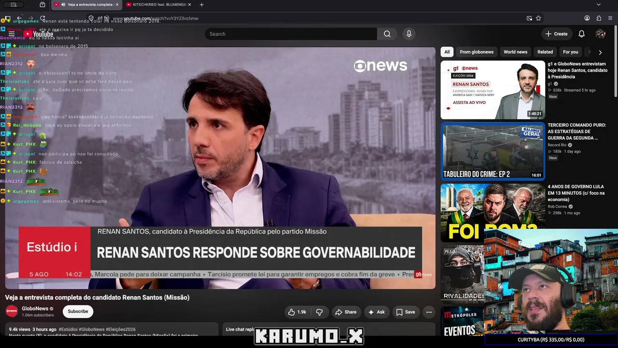Open the GloboNews channel name link

pyautogui.click(x=35, y=309)
